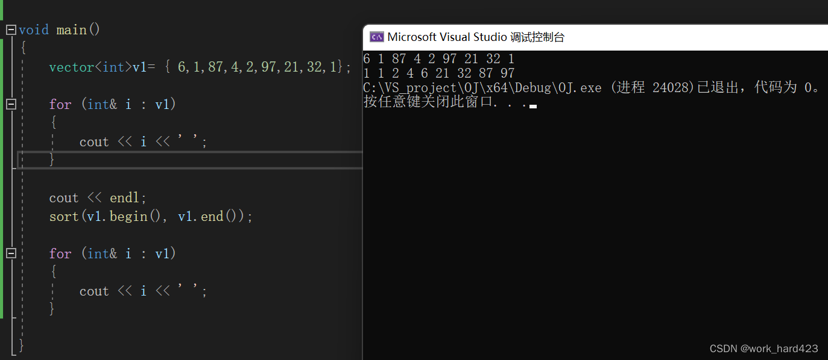The width and height of the screenshot is (828, 360).
Task: Click the sorted output line 1 1 2 4
Action: (439, 73)
